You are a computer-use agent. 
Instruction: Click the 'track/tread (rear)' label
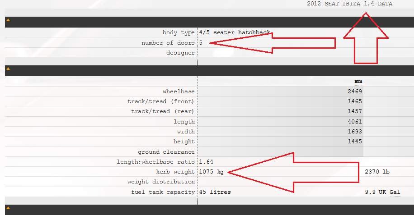point(163,112)
